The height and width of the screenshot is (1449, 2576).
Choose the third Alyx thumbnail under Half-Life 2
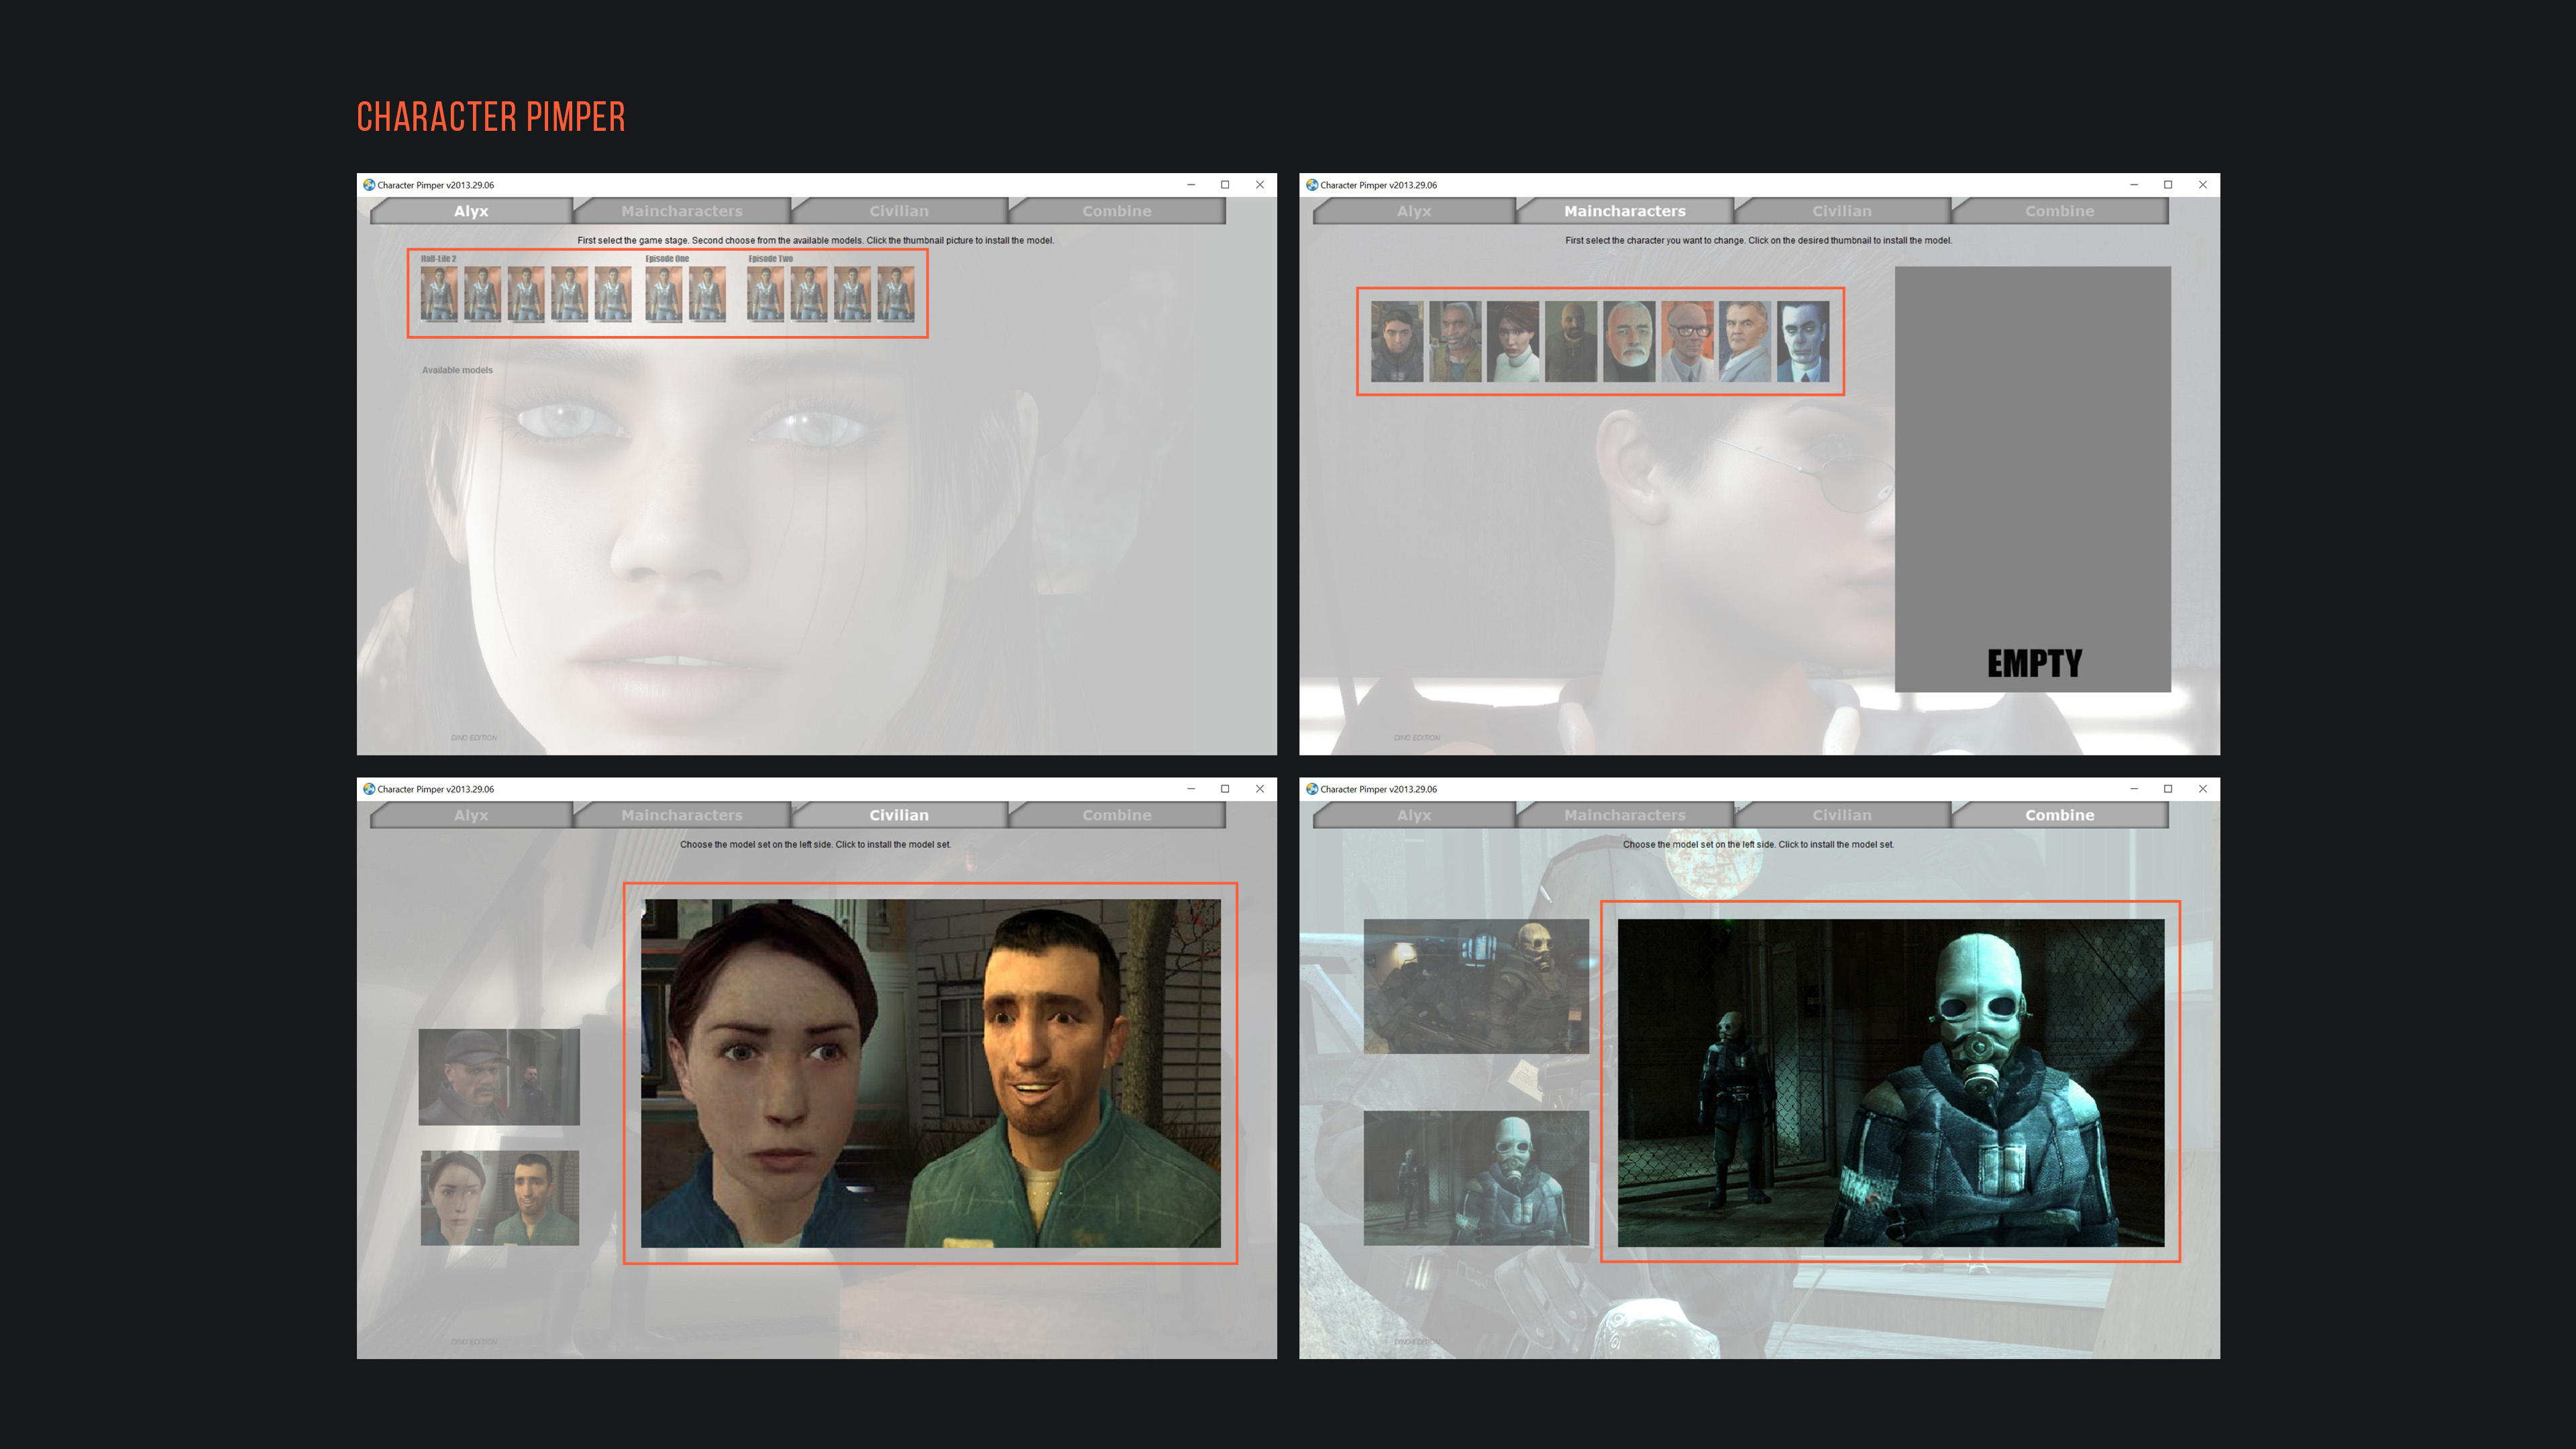click(526, 294)
